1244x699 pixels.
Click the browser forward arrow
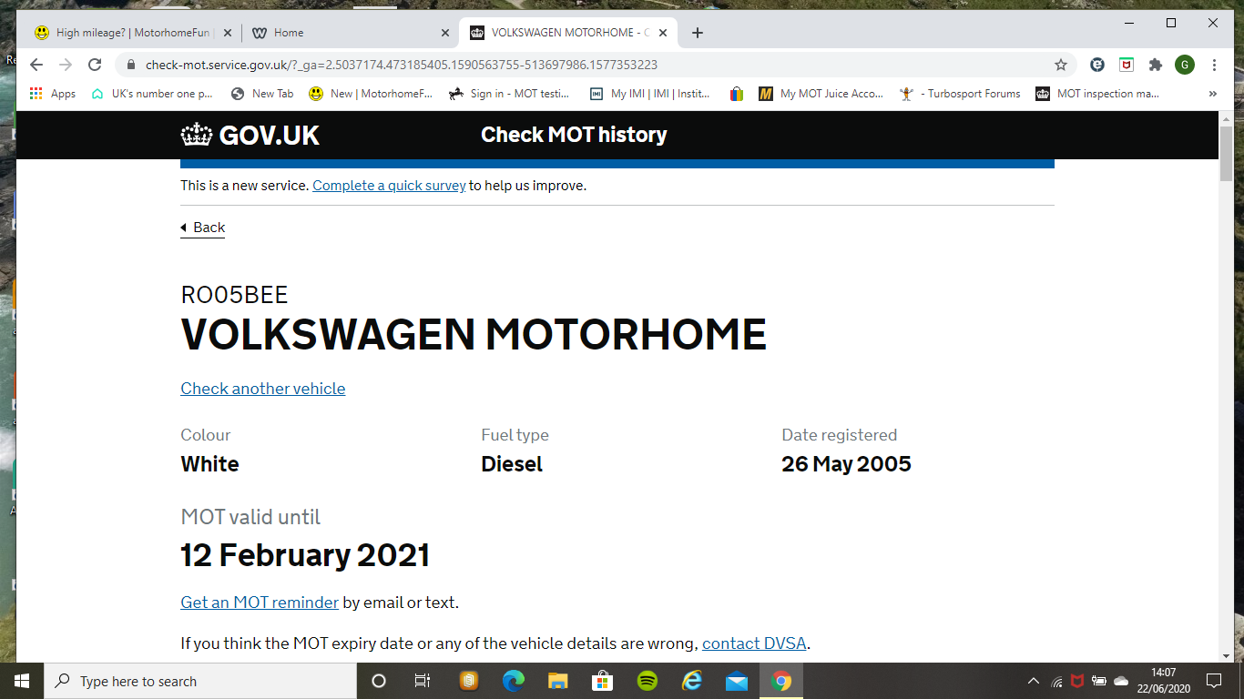pyautogui.click(x=65, y=65)
